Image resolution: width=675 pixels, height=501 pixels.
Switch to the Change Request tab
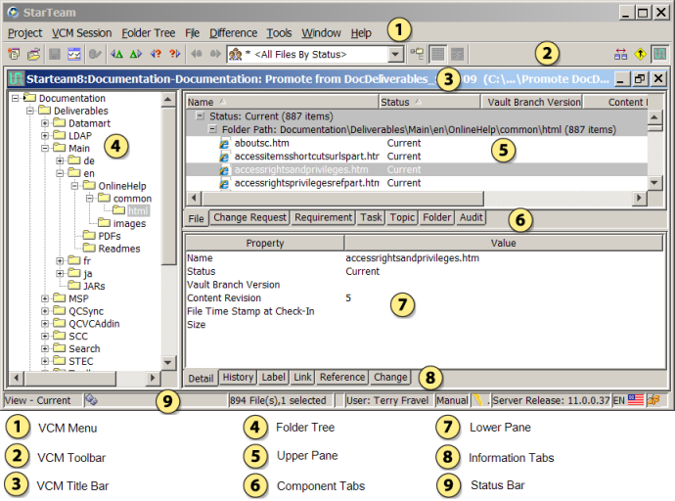point(249,217)
